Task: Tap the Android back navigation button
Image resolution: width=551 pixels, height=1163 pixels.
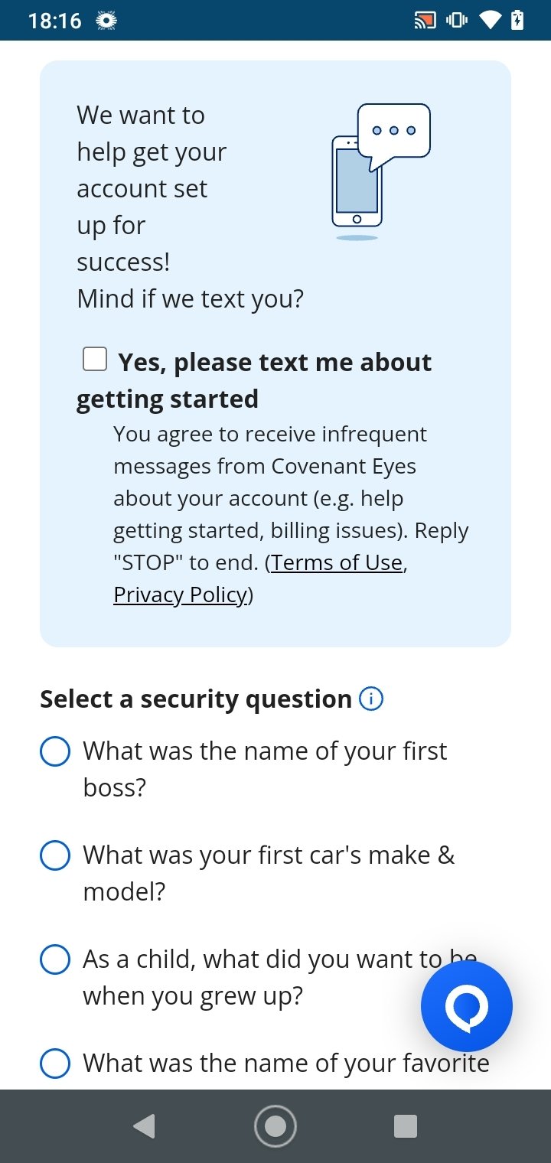Action: (x=144, y=1126)
